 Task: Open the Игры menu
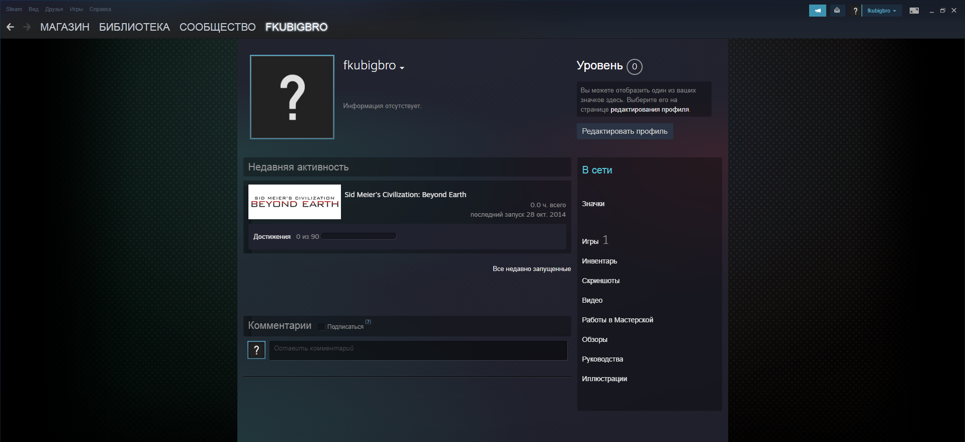76,9
